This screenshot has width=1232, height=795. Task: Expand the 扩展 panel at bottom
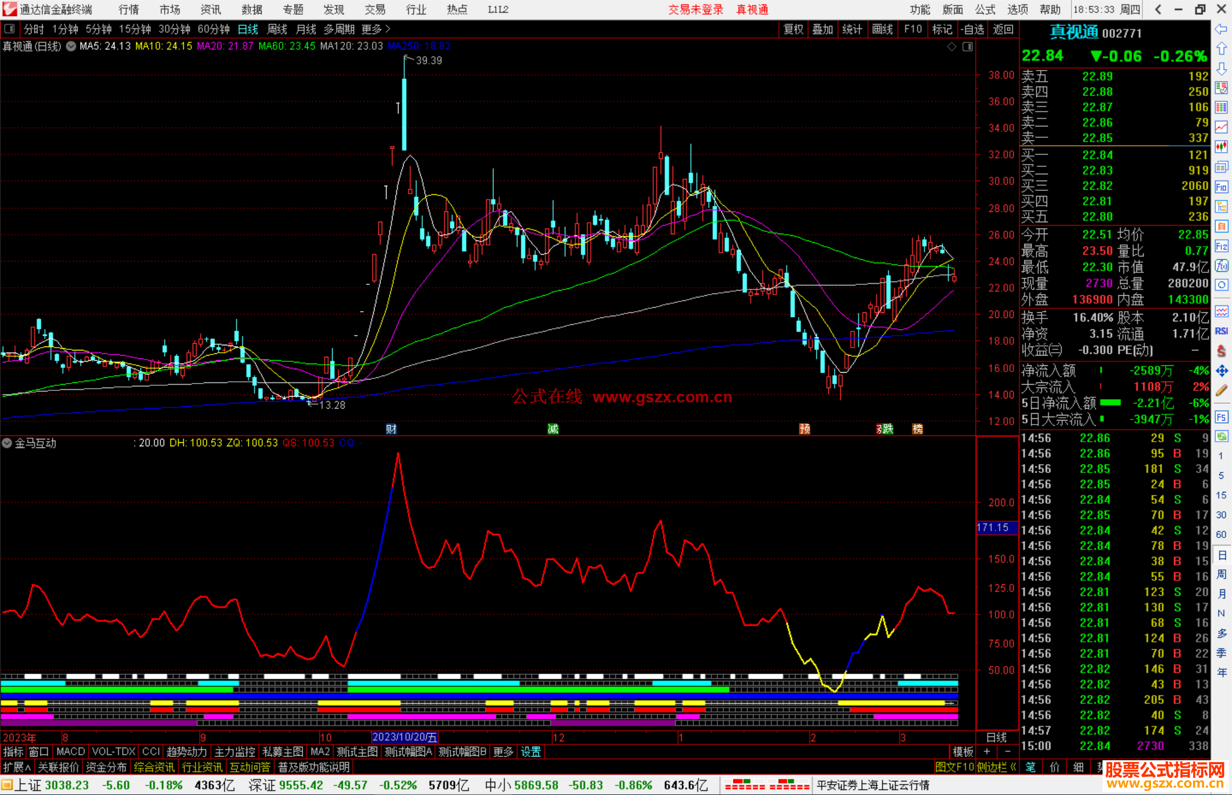17,767
